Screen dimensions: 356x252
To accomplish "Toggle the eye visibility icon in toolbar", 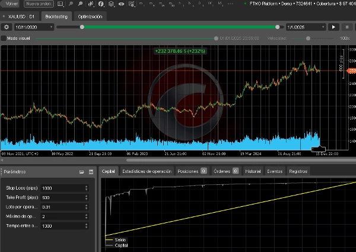I will (121, 4).
